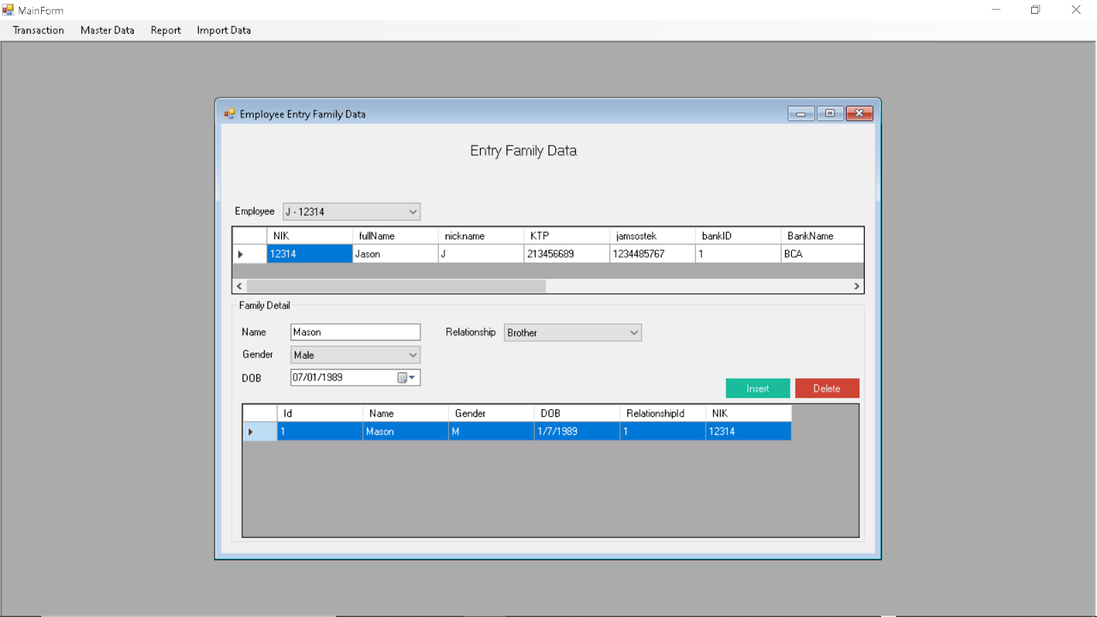This screenshot has height=617, width=1097.
Task: Close the Employee Entry Family Data window
Action: pyautogui.click(x=859, y=114)
